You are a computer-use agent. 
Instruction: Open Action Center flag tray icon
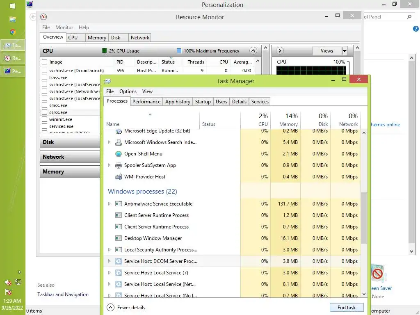(x=8, y=292)
